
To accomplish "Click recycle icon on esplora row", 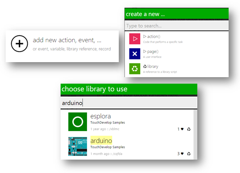I will 189,129.
